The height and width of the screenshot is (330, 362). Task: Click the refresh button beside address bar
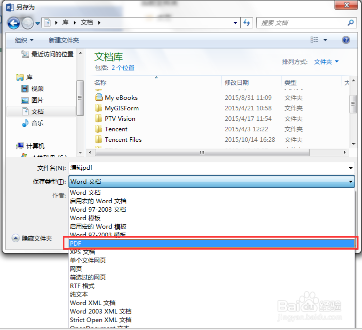click(x=247, y=23)
